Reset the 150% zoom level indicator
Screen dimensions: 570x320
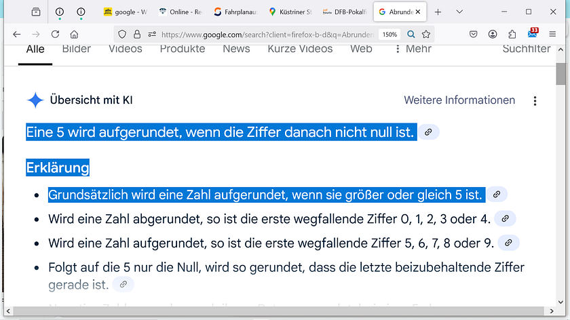pos(389,34)
